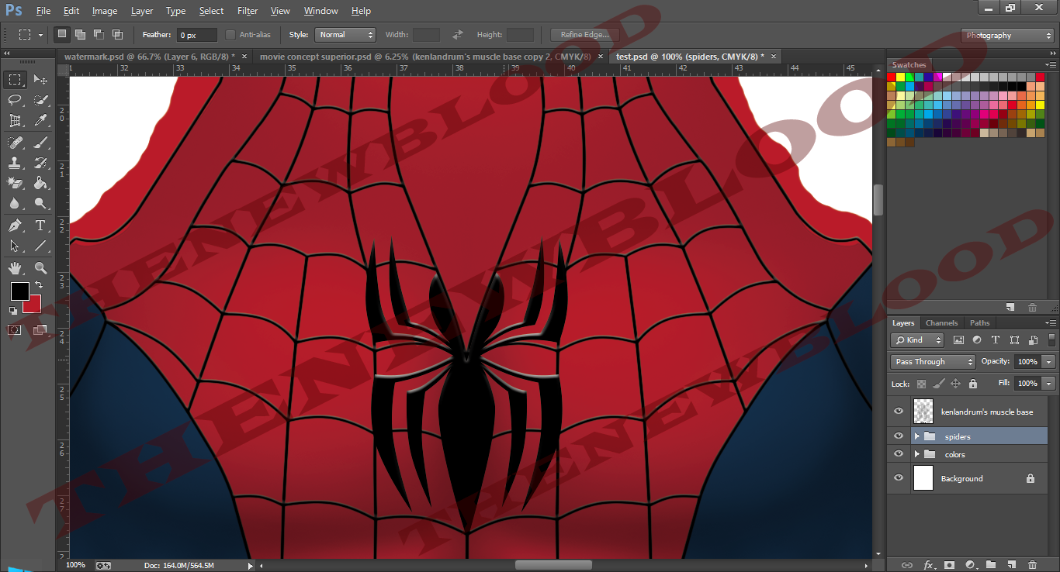This screenshot has height=572, width=1060.
Task: Select the Hand tool
Action: [x=15, y=268]
